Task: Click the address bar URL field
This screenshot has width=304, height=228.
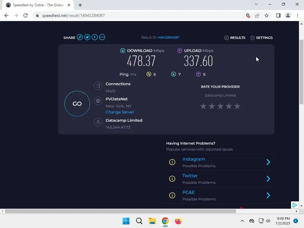Action: [x=140, y=15]
